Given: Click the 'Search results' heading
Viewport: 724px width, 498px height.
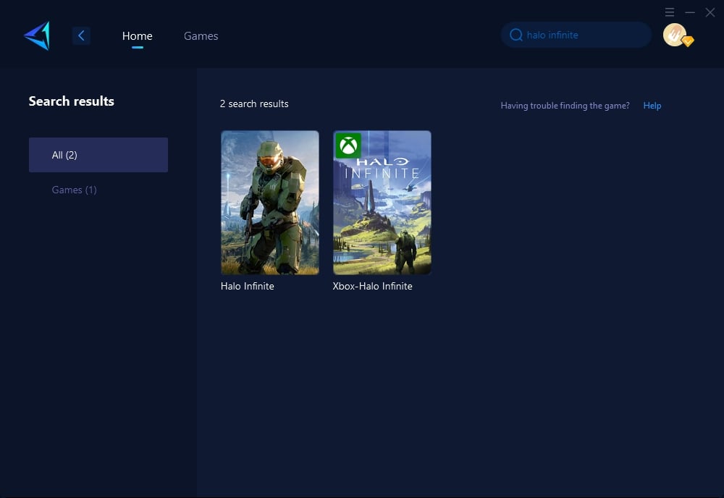Looking at the screenshot, I should pos(72,101).
